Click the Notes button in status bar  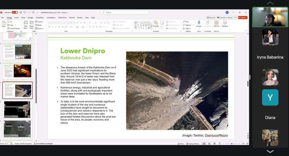tap(180, 144)
